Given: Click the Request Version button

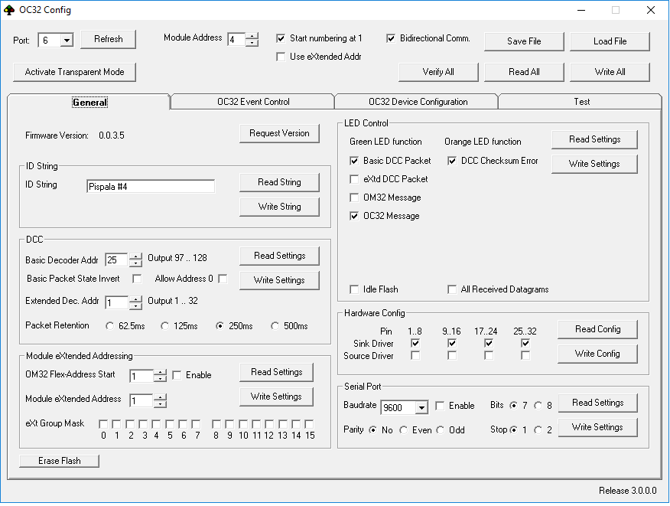Looking at the screenshot, I should point(279,133).
